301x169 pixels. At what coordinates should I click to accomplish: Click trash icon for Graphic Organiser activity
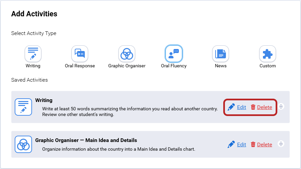pos(253,144)
